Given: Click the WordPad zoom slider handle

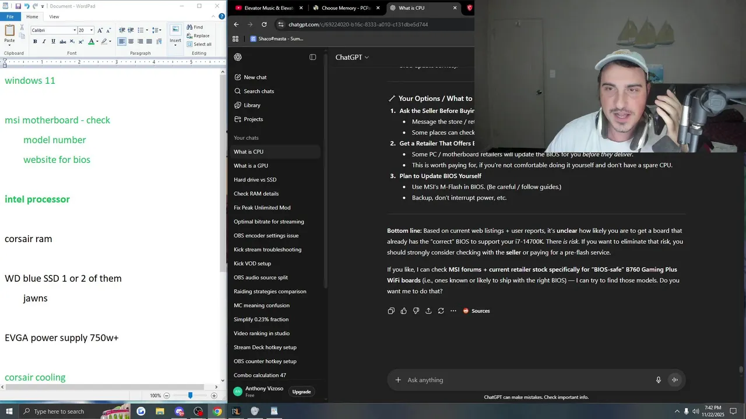Looking at the screenshot, I should point(190,395).
